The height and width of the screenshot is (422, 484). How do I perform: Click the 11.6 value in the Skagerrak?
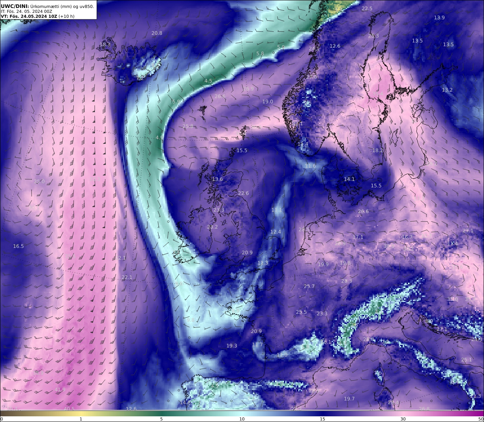pyautogui.click(x=310, y=167)
